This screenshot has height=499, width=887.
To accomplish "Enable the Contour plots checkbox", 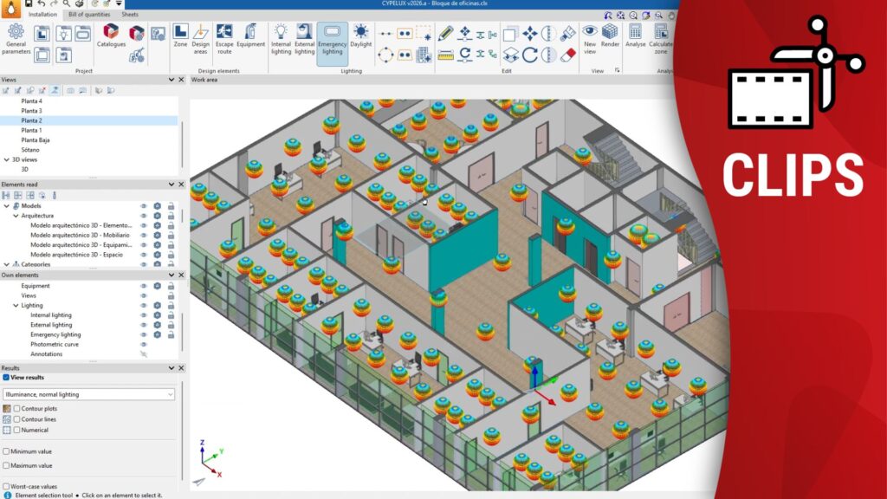I will tap(16, 408).
